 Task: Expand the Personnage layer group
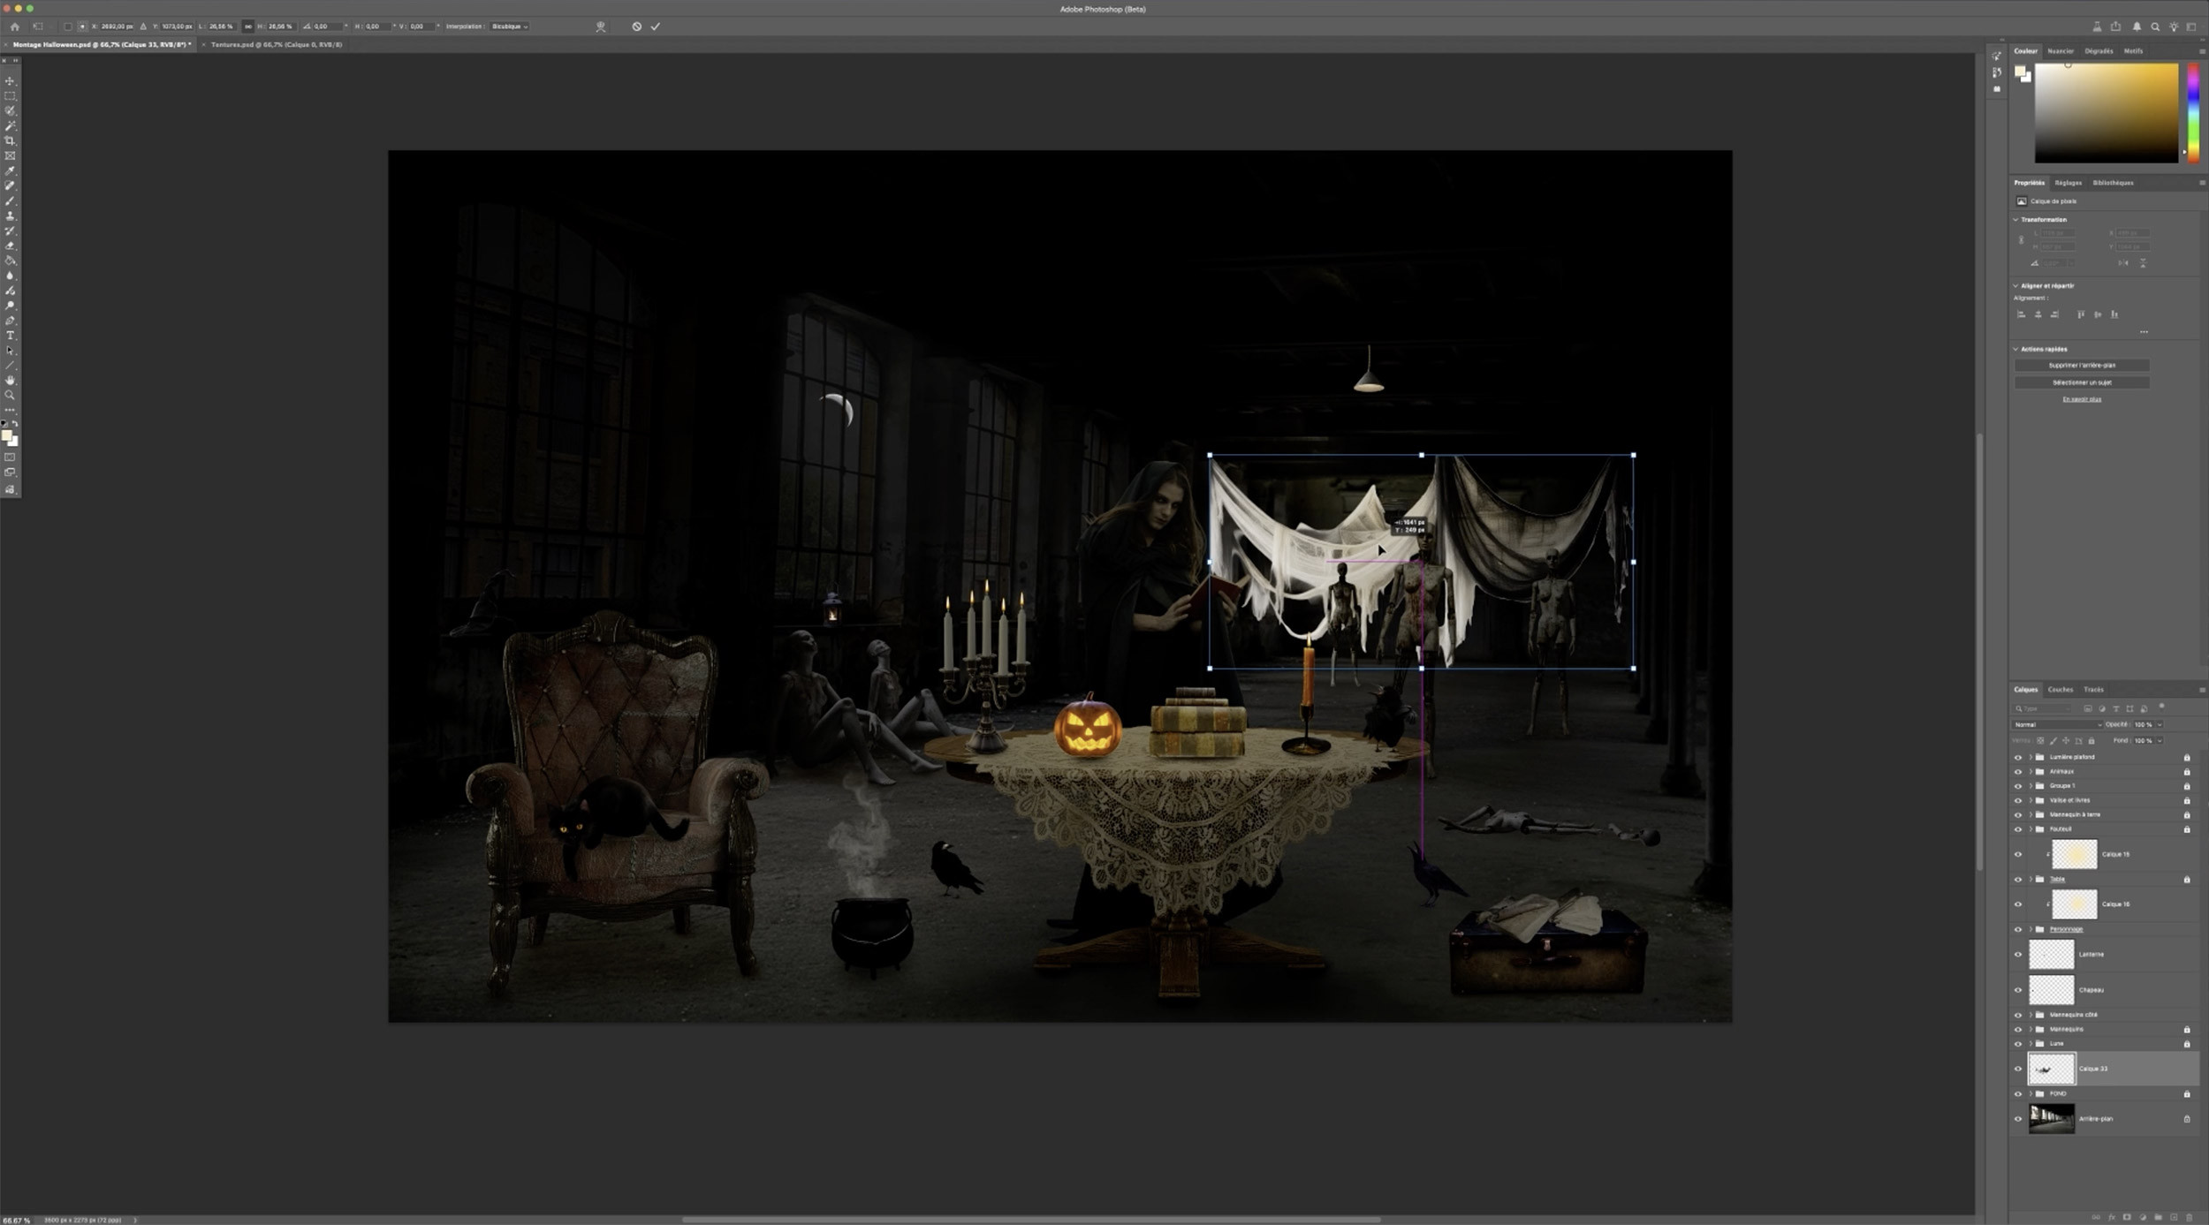(2031, 929)
